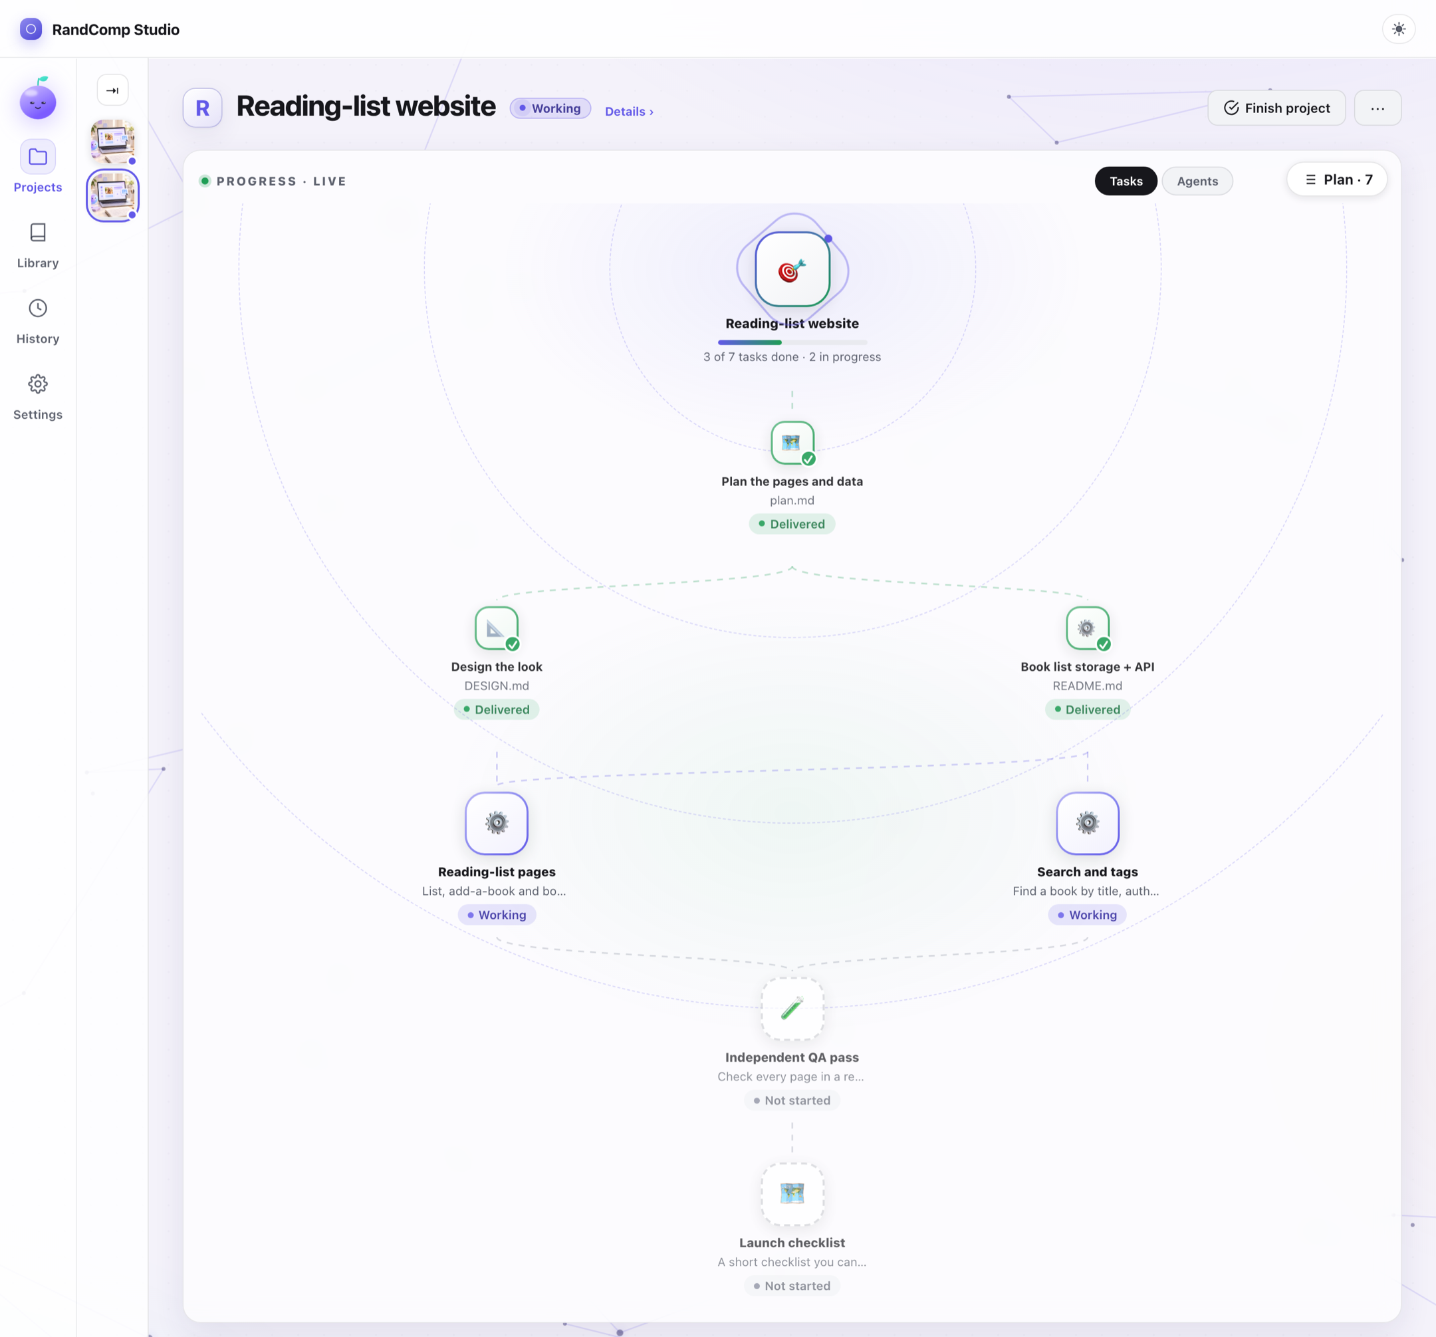Viewport: 1436px width, 1337px height.
Task: Click the Reading-list website page title
Action: pyautogui.click(x=366, y=106)
